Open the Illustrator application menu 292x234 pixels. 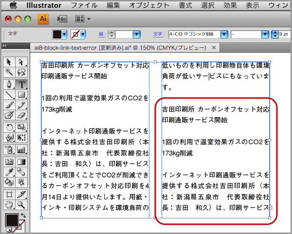[x=44, y=5]
